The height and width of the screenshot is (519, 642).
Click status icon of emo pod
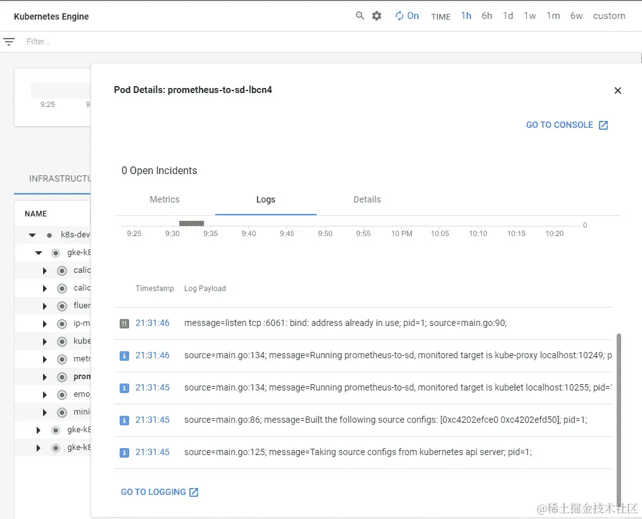62,395
